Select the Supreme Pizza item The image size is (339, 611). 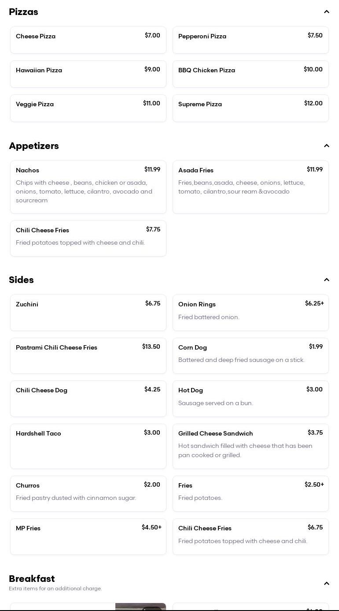pyautogui.click(x=251, y=108)
